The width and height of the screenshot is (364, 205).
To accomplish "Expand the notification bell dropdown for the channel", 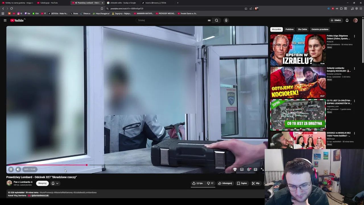I will click(x=55, y=183).
